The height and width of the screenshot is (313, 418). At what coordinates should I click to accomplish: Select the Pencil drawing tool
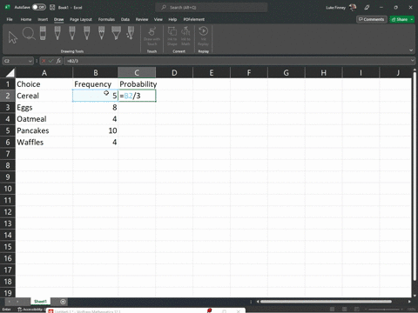pyautogui.click(x=101, y=33)
